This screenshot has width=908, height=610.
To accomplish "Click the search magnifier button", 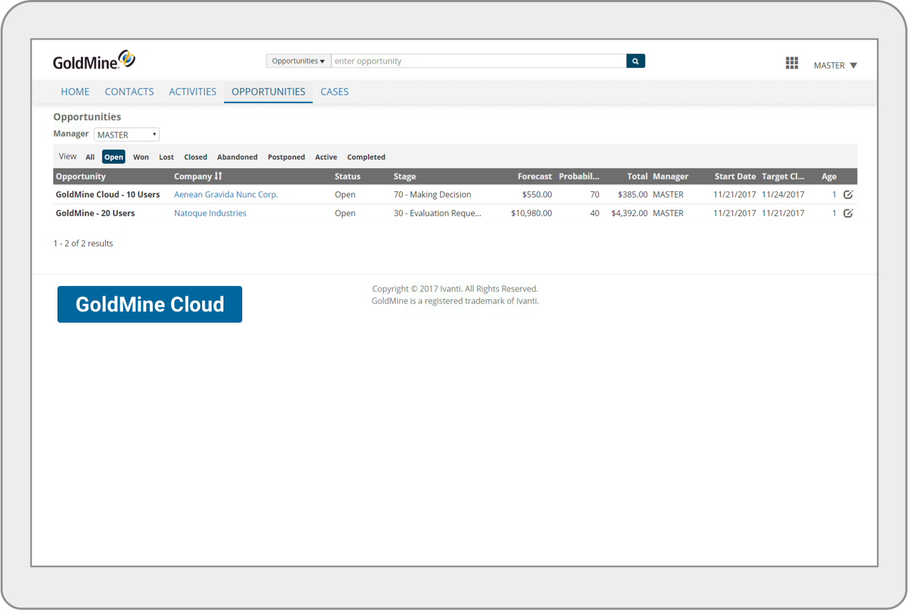I will click(x=635, y=61).
